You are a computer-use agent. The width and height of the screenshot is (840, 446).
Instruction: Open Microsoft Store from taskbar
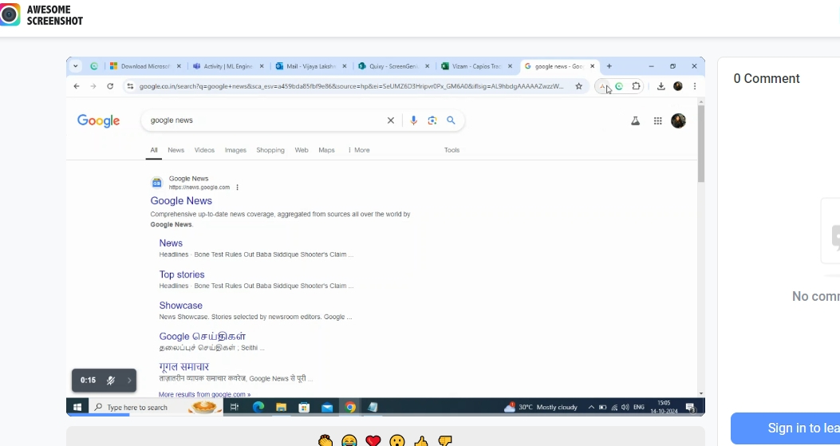point(304,408)
